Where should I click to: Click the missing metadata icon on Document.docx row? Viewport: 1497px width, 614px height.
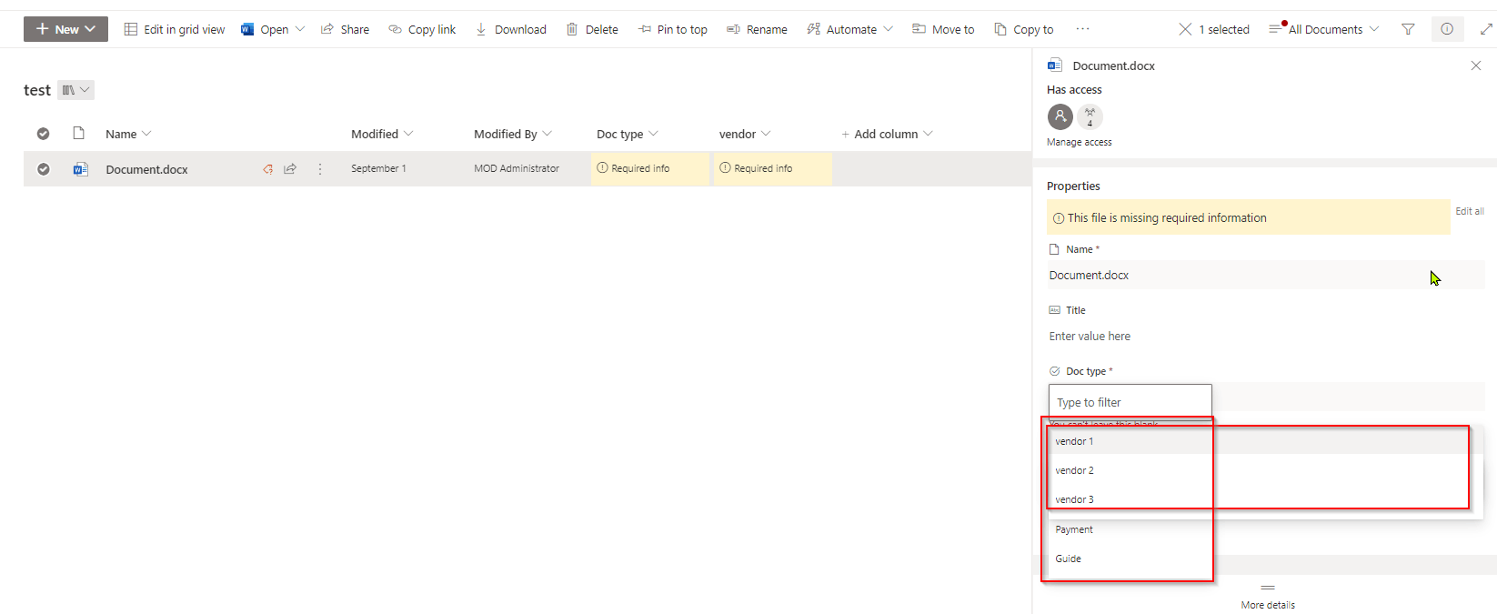point(267,169)
